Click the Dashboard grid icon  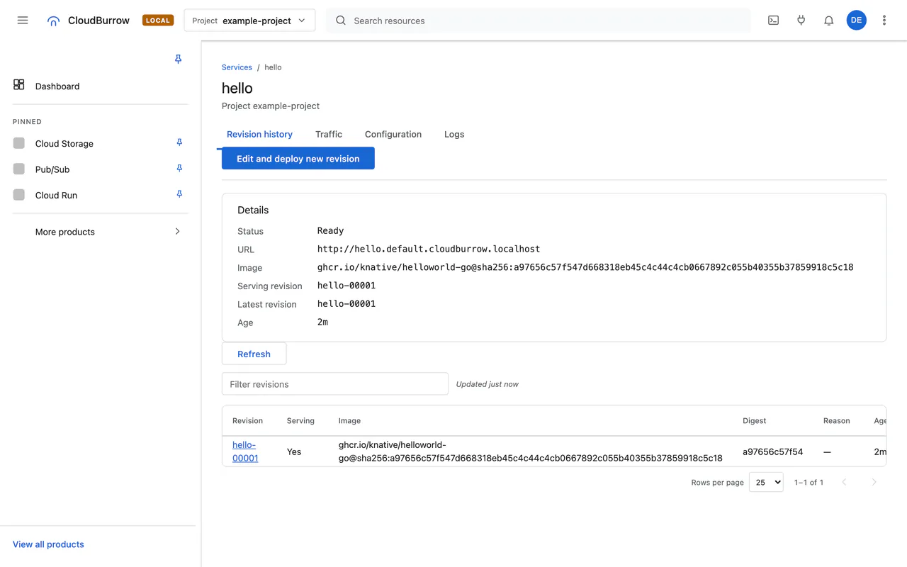pos(19,85)
